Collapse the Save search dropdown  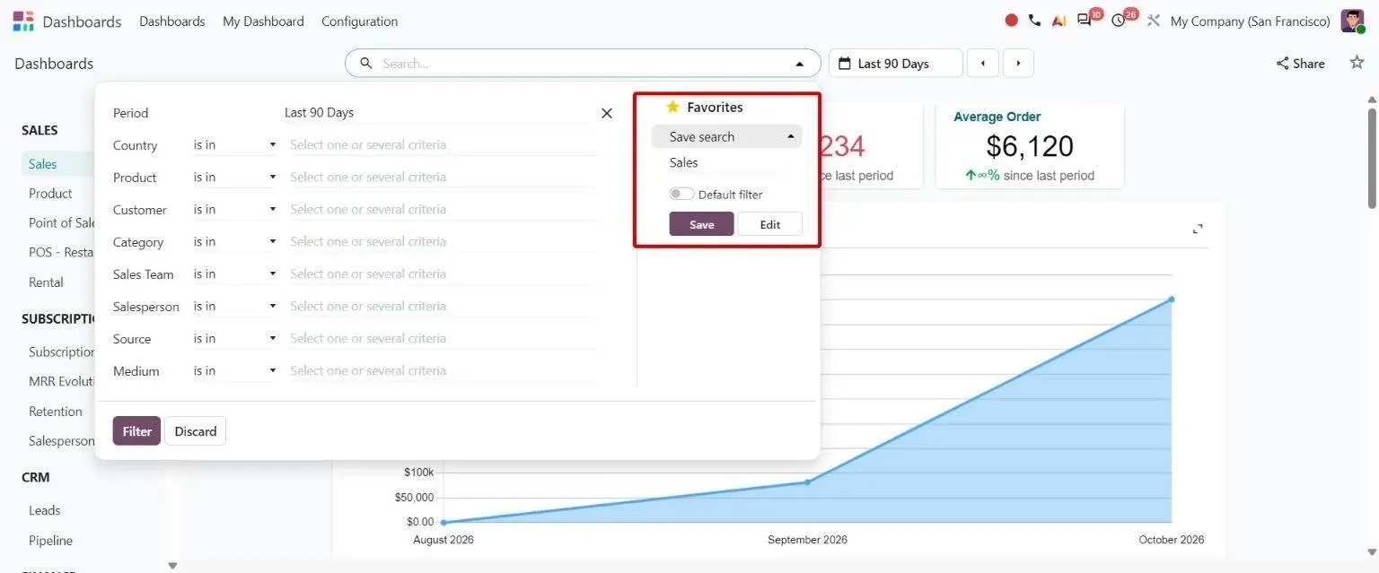coord(726,136)
